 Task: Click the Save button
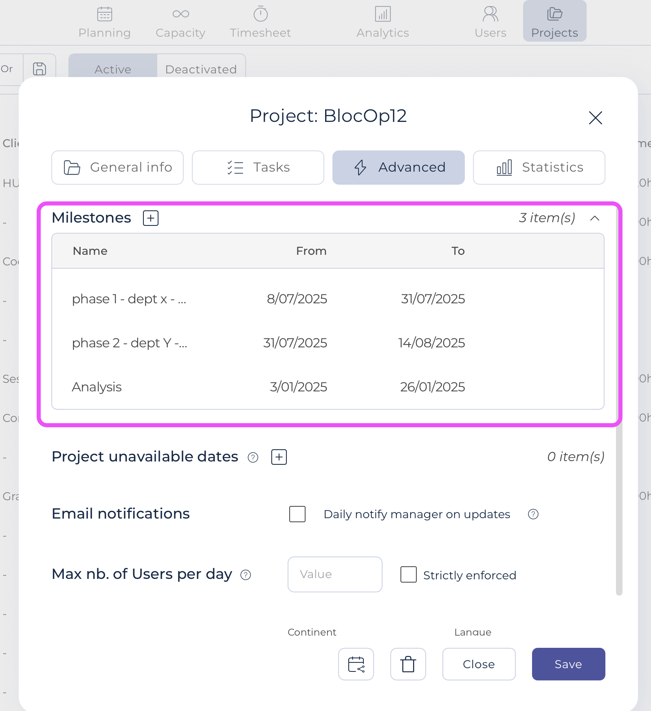pyautogui.click(x=568, y=664)
